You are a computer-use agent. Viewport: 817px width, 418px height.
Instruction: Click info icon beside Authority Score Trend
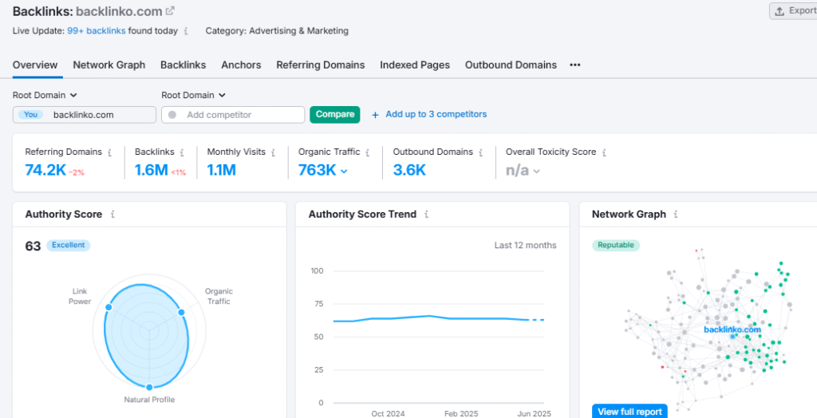pos(426,215)
